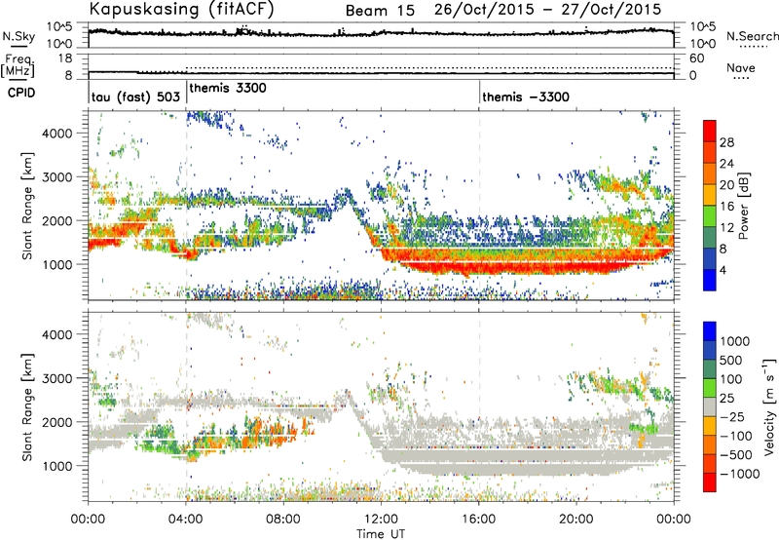This screenshot has width=779, height=540.
Task: Click the 'Power [dB]' colorbar label
Action: (x=743, y=206)
